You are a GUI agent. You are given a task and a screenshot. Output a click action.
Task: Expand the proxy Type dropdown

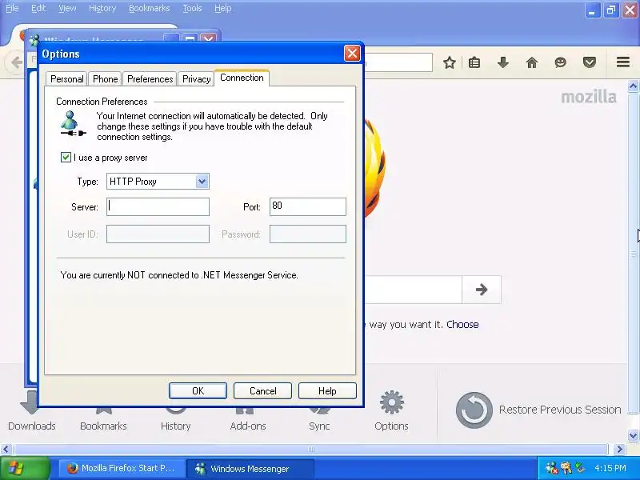point(202,182)
